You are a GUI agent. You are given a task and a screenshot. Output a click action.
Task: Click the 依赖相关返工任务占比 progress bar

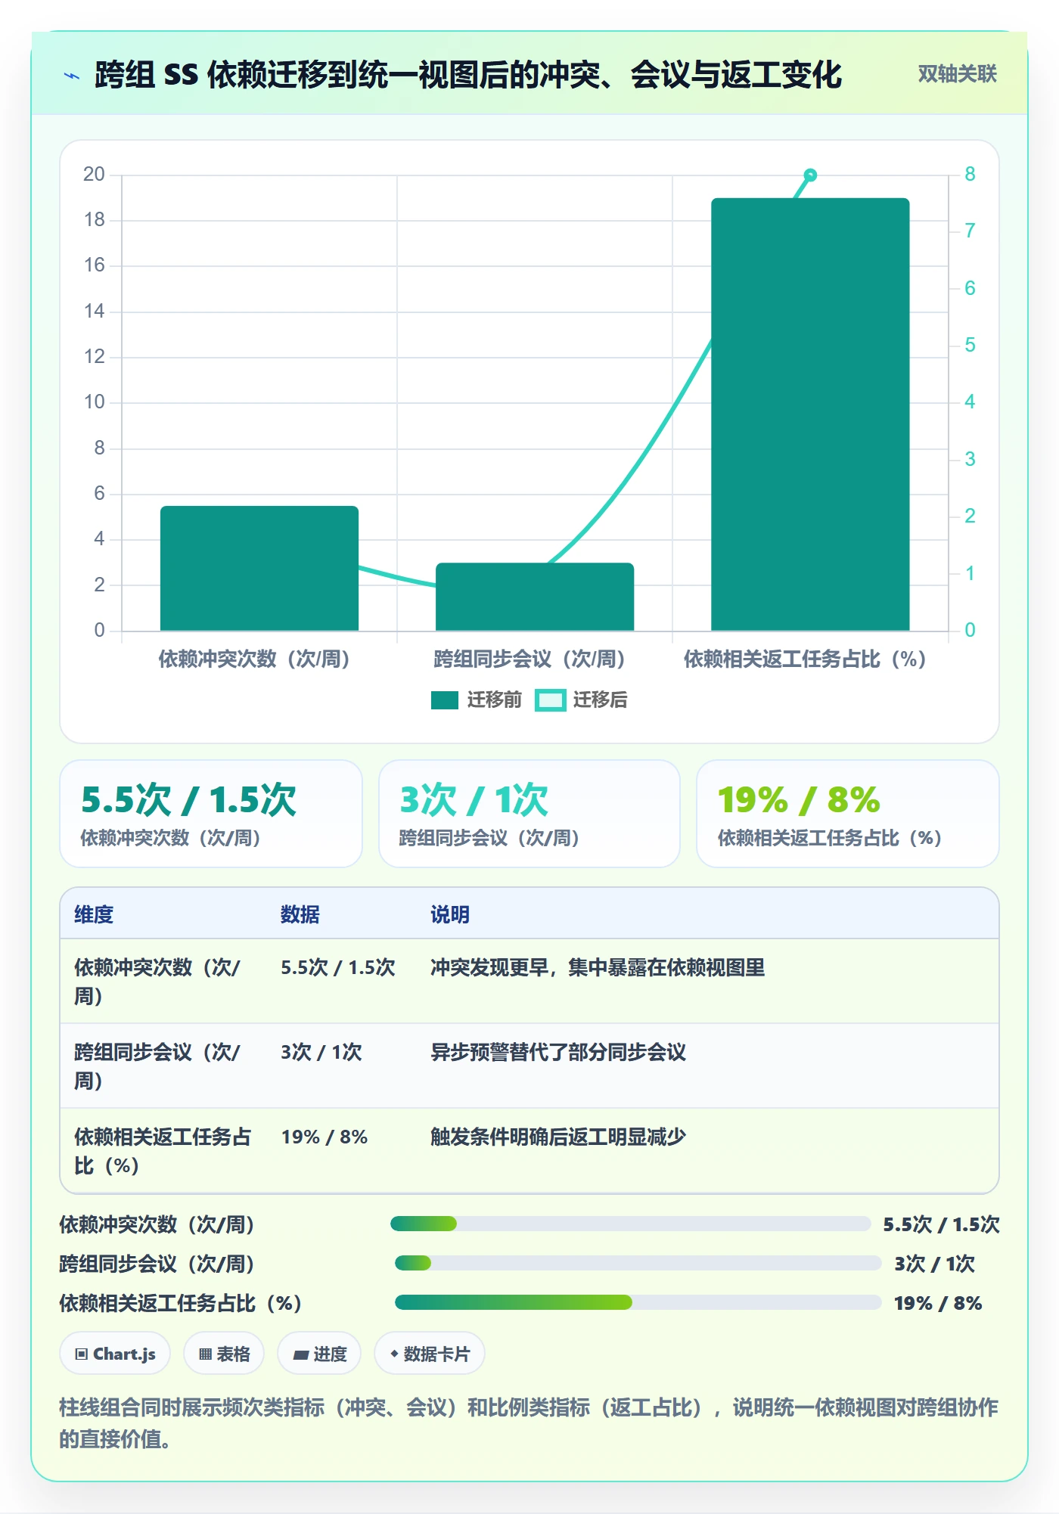click(638, 1302)
